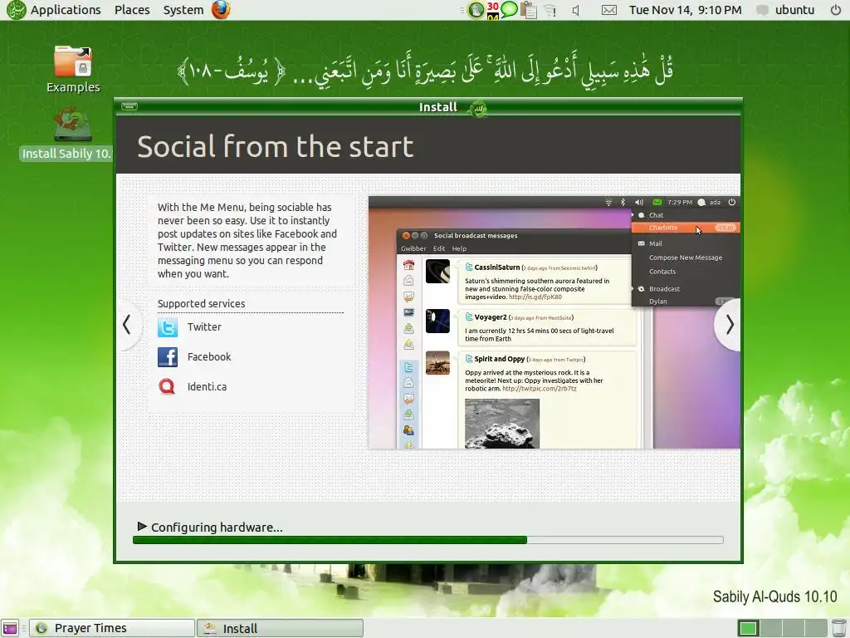This screenshot has width=850, height=638.
Task: Select the active first workspace
Action: [x=748, y=628]
